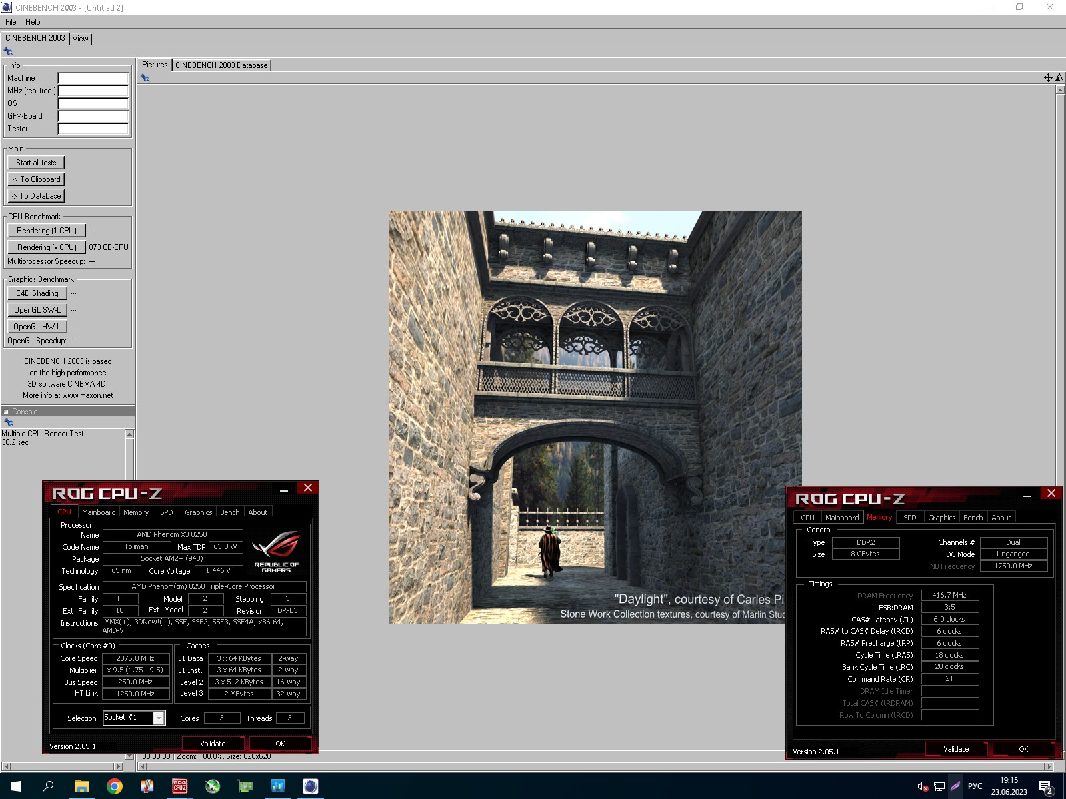Run the C4D Shading test
This screenshot has width=1066, height=799.
click(37, 293)
